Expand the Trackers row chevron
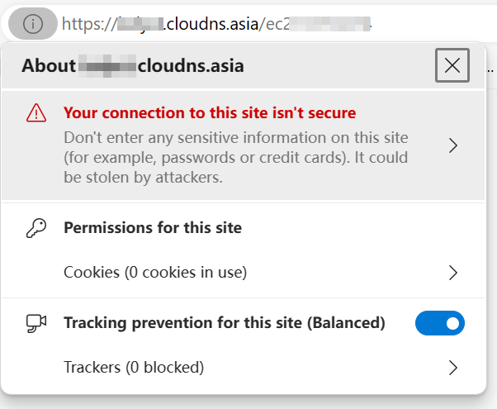The image size is (497, 409). pos(452,367)
